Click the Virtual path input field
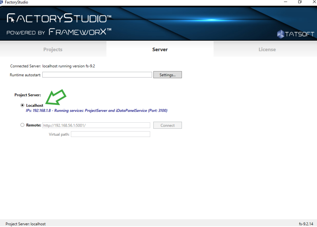Viewport: 317px width, 227px height. (110, 134)
